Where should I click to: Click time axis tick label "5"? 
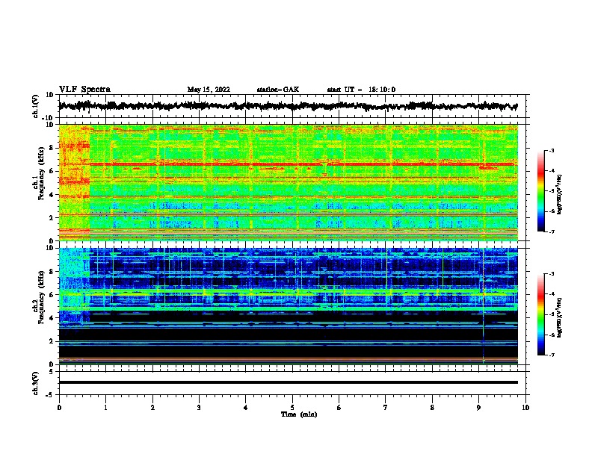(x=292, y=408)
